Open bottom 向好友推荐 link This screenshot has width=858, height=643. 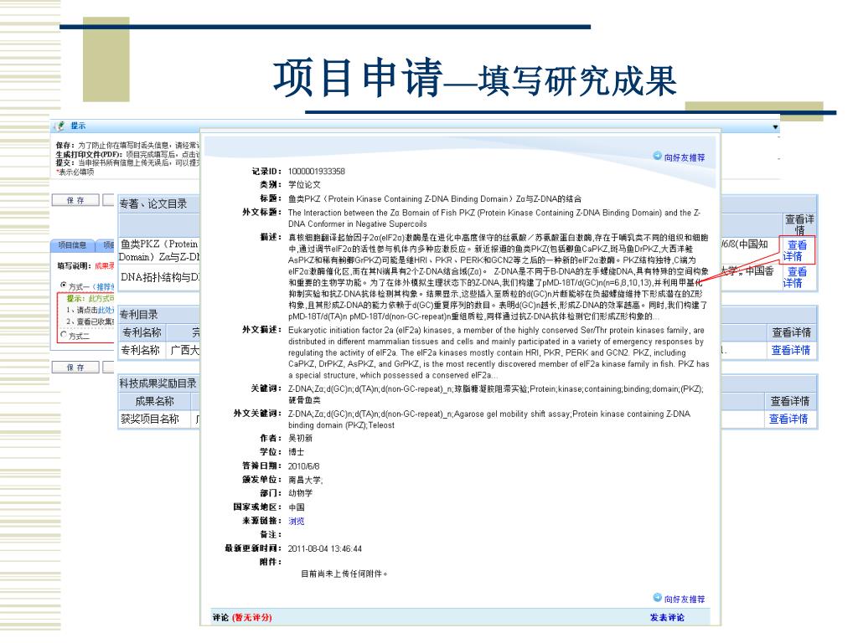[x=685, y=599]
